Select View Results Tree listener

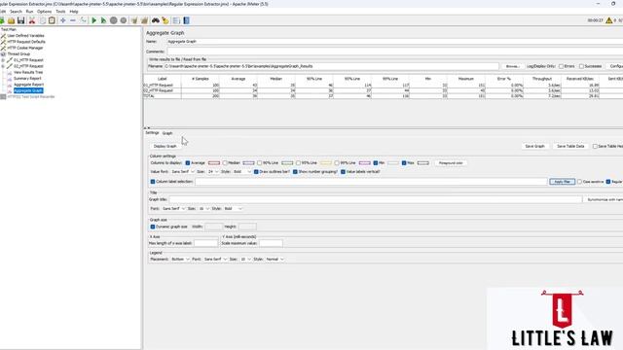pyautogui.click(x=28, y=72)
